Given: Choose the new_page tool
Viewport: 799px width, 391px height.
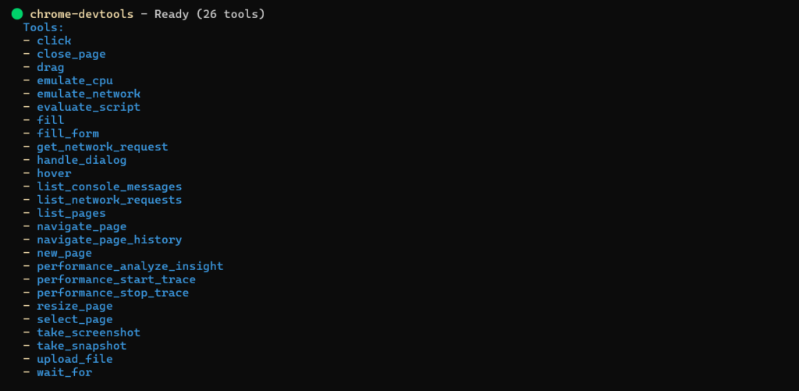Looking at the screenshot, I should [64, 253].
